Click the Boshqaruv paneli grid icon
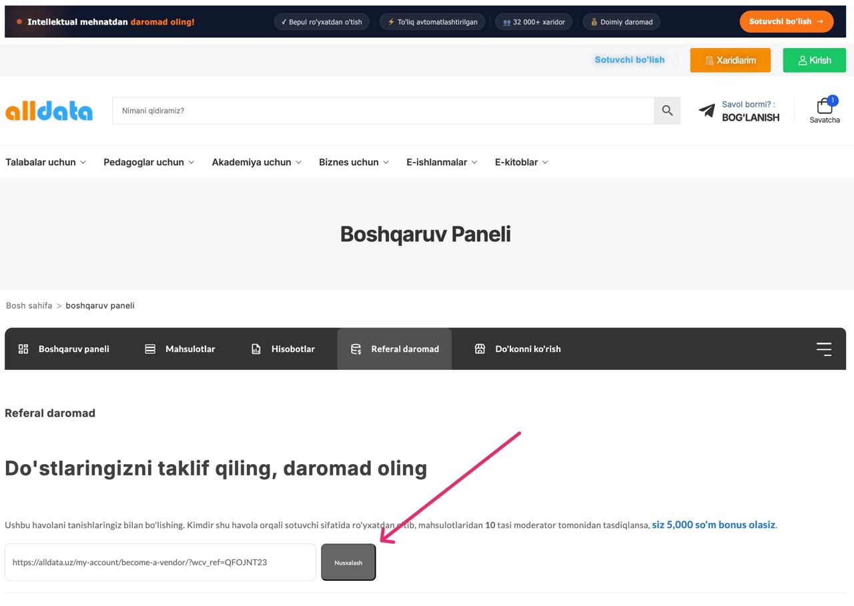This screenshot has height=606, width=854. (23, 349)
